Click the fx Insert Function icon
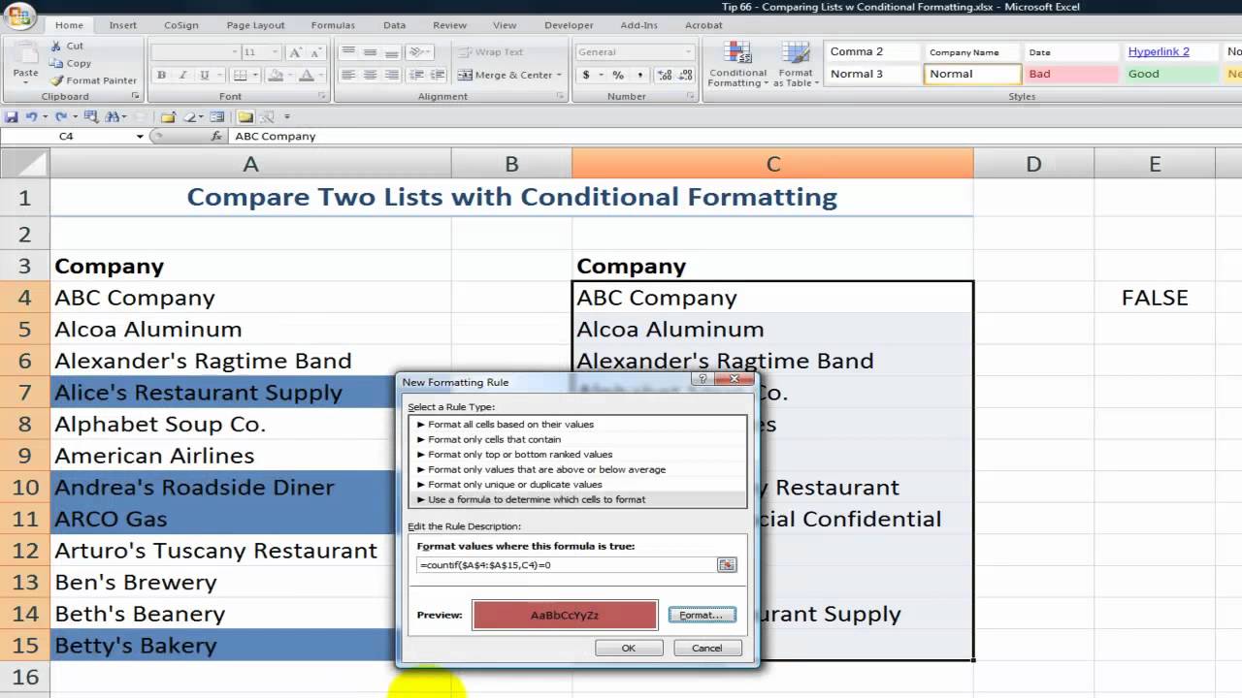The width and height of the screenshot is (1242, 698). coord(216,137)
